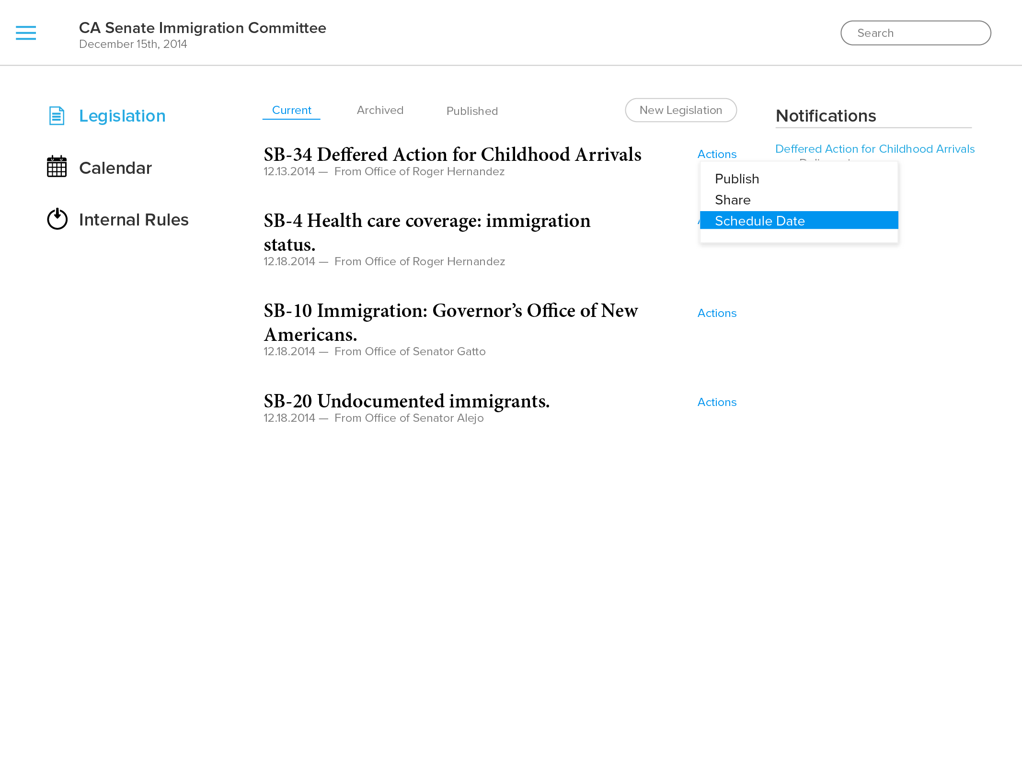Click the Notifications heading
Image resolution: width=1022 pixels, height=766 pixels.
point(826,116)
